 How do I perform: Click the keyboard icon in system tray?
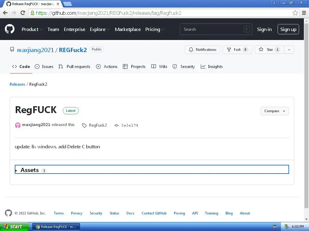[275, 227]
